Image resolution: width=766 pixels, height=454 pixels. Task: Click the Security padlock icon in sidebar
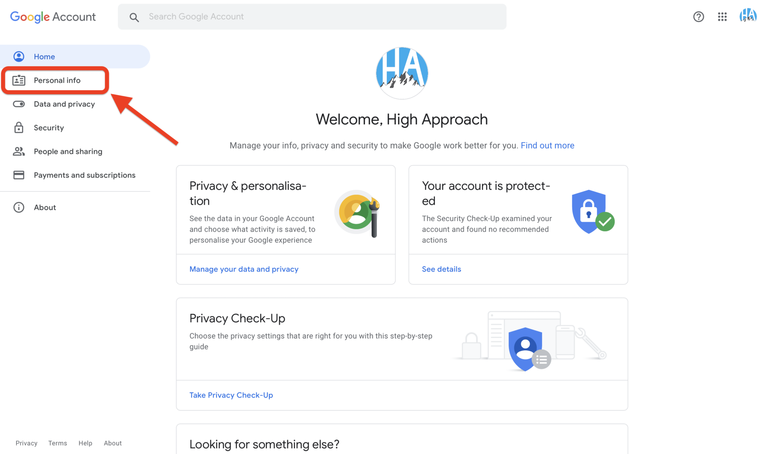19,128
